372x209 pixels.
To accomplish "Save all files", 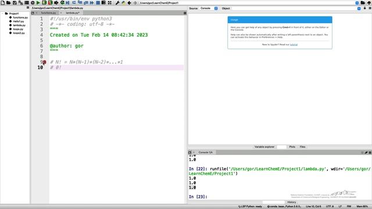I will (x=21, y=2).
